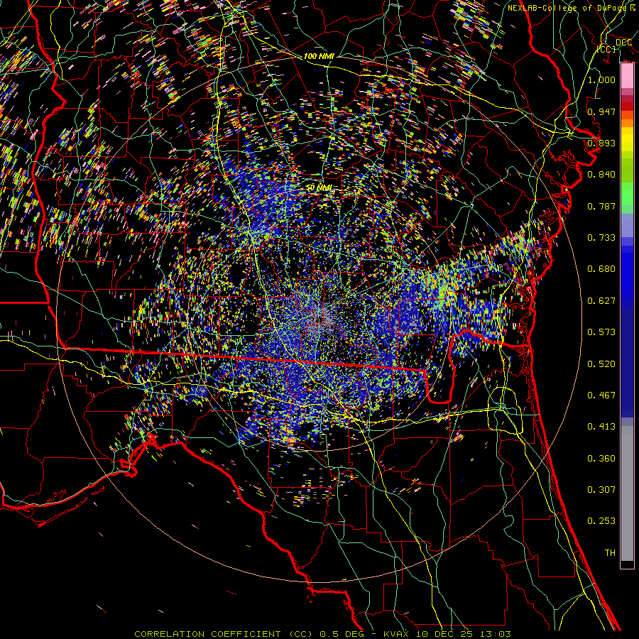This screenshot has height=639, width=639.
Task: Click the DEC label above the color scale
Action: (x=623, y=43)
